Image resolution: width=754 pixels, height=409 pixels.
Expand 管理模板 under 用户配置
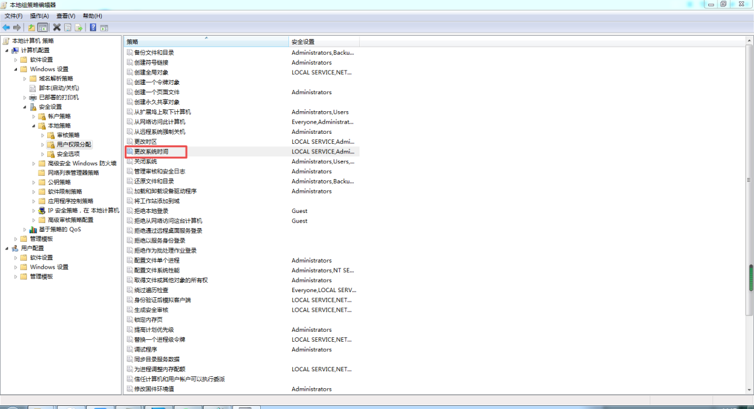click(16, 276)
